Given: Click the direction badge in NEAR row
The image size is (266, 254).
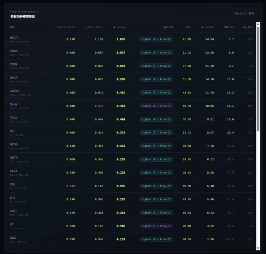Looking at the screenshot, I should (x=156, y=39).
